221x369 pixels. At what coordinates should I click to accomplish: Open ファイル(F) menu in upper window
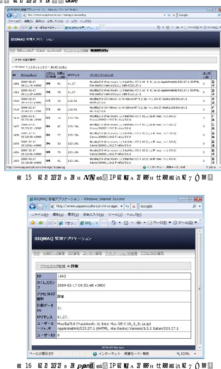tap(15, 21)
